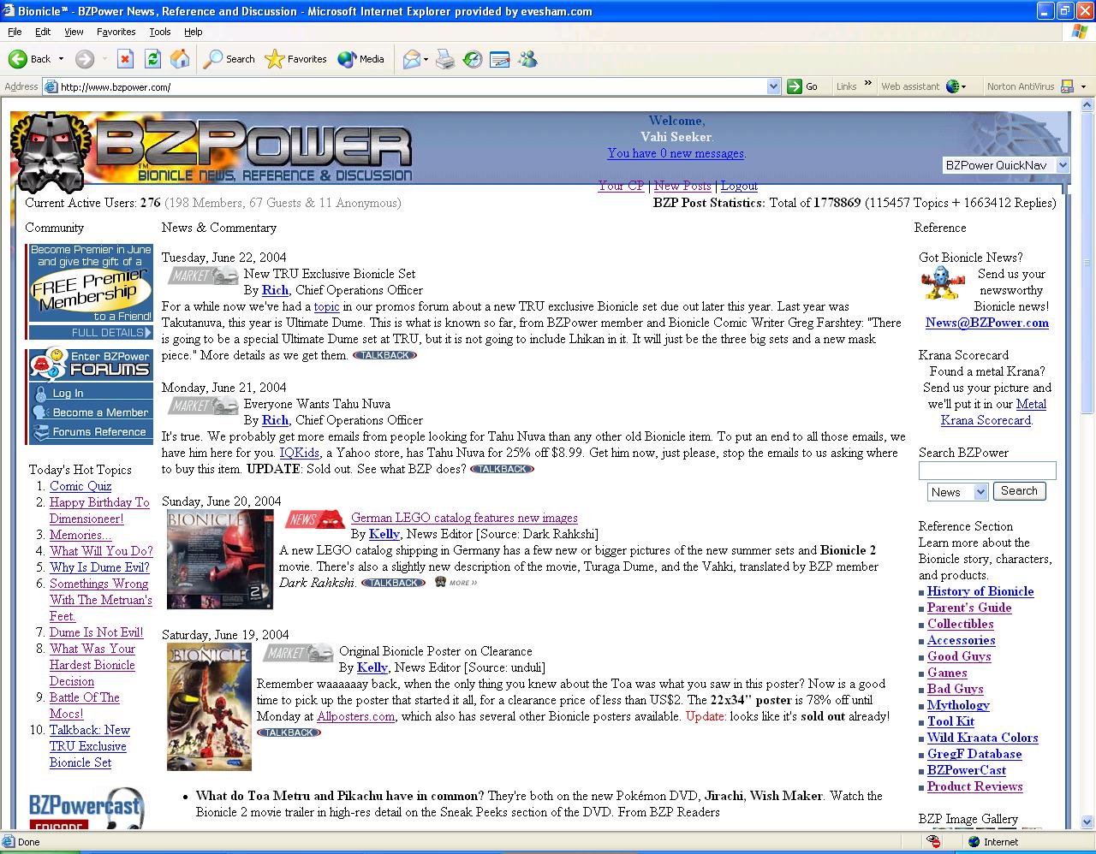Open the Favorites star toolbar button
This screenshot has width=1096, height=854.
tap(296, 59)
